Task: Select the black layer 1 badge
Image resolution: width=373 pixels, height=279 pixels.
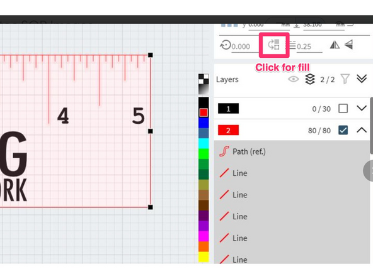Action: 228,109
